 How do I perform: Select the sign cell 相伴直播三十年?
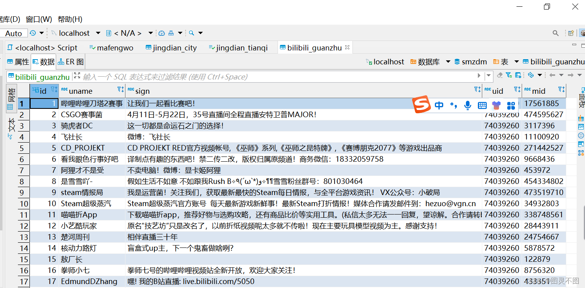coord(303,237)
